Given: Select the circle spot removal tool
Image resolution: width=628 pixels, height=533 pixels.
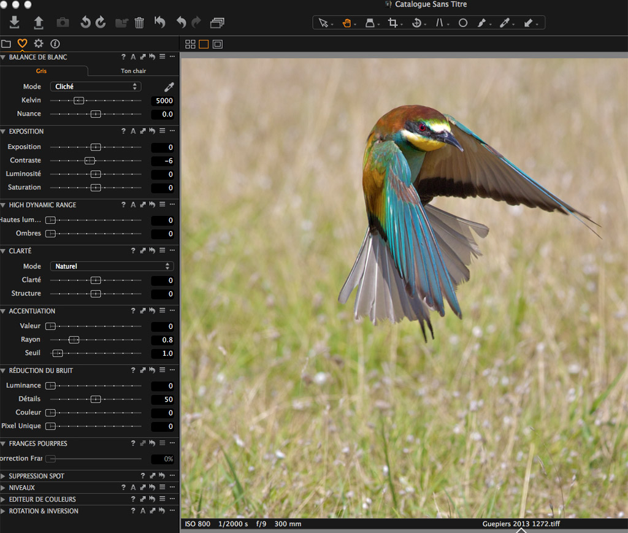Looking at the screenshot, I should (x=463, y=23).
